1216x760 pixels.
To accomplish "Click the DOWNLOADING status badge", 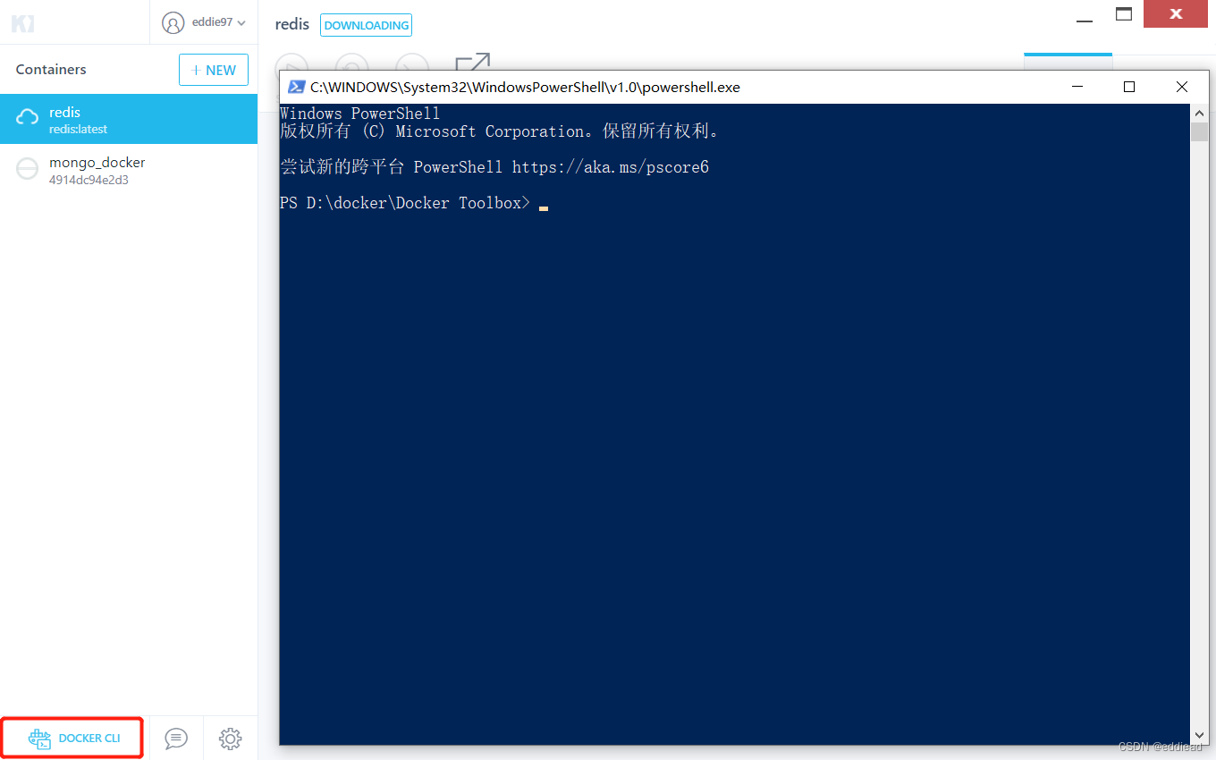I will pyautogui.click(x=366, y=25).
